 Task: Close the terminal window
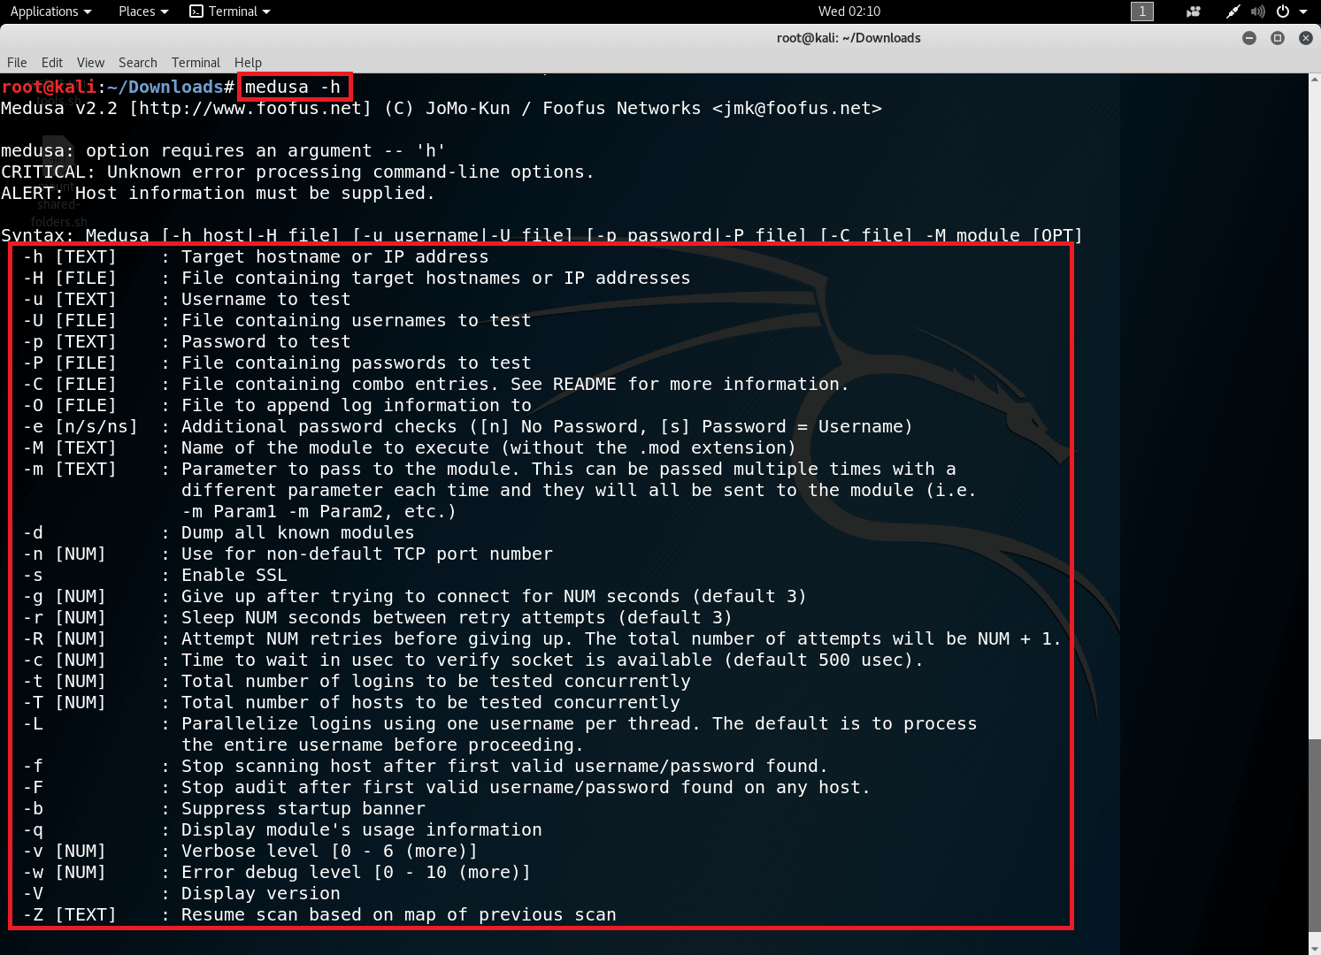[x=1305, y=38]
